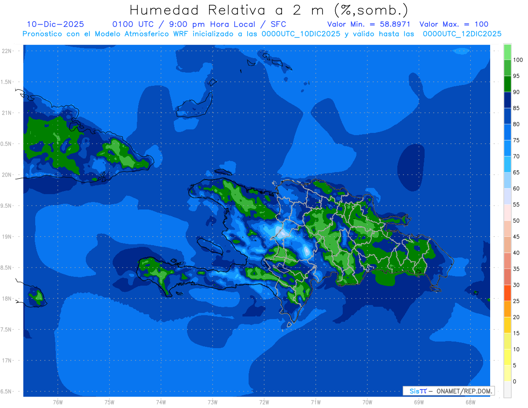Pick the 55-60 lavender legend swatch
Image resolution: width=528 pixels, height=408 pixels.
click(507, 196)
